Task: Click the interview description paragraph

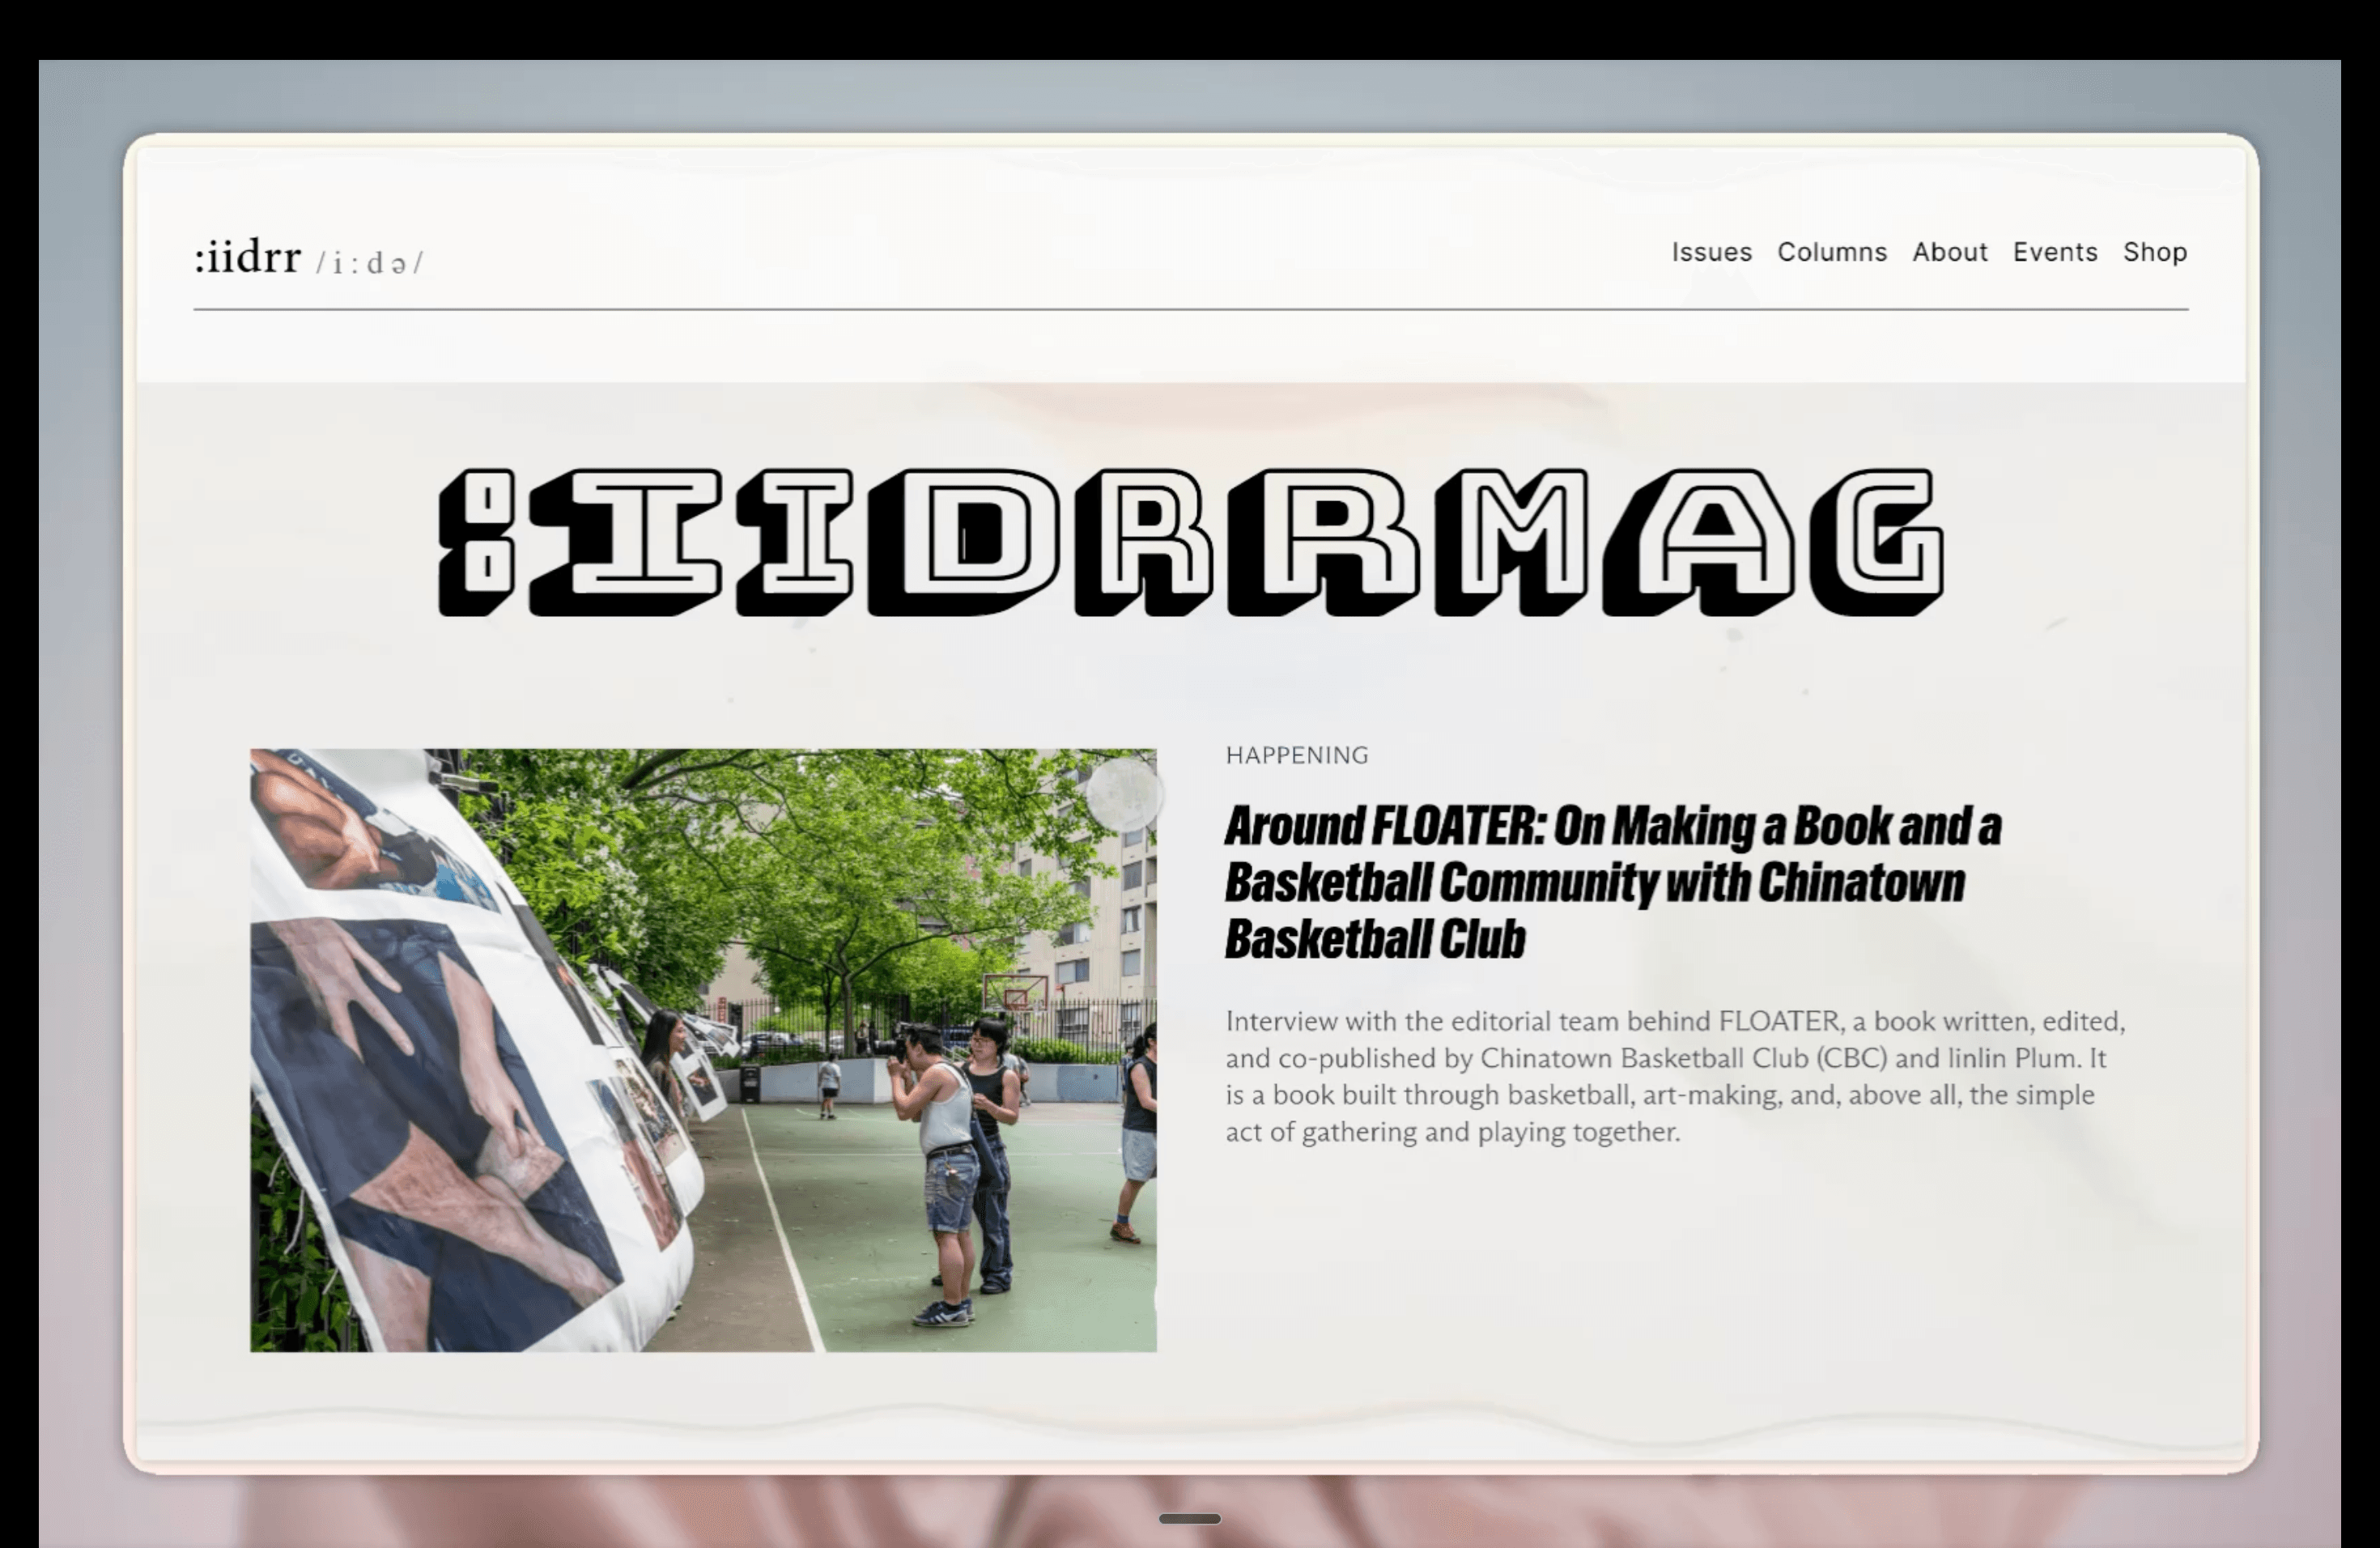Action: pos(1675,1076)
